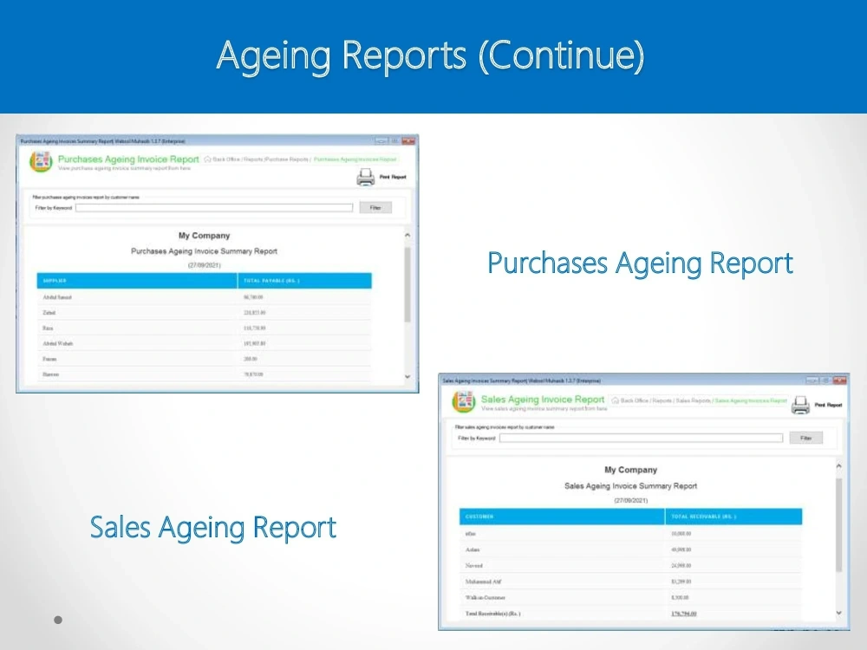Minimize the Sales Ageing window

point(812,380)
